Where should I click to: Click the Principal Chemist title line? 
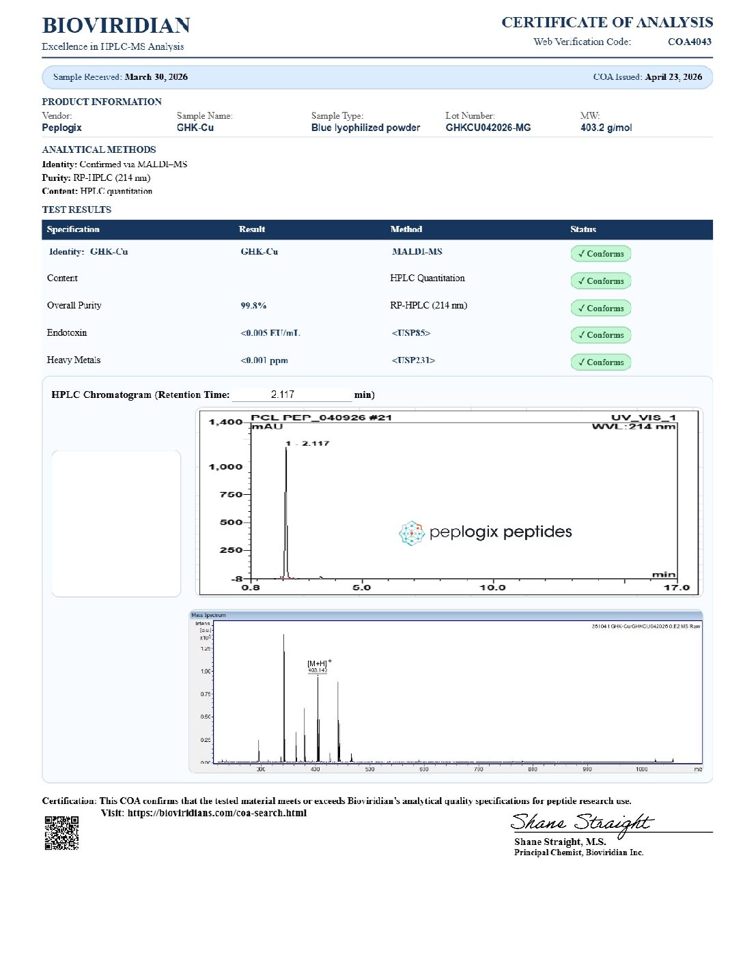579,852
